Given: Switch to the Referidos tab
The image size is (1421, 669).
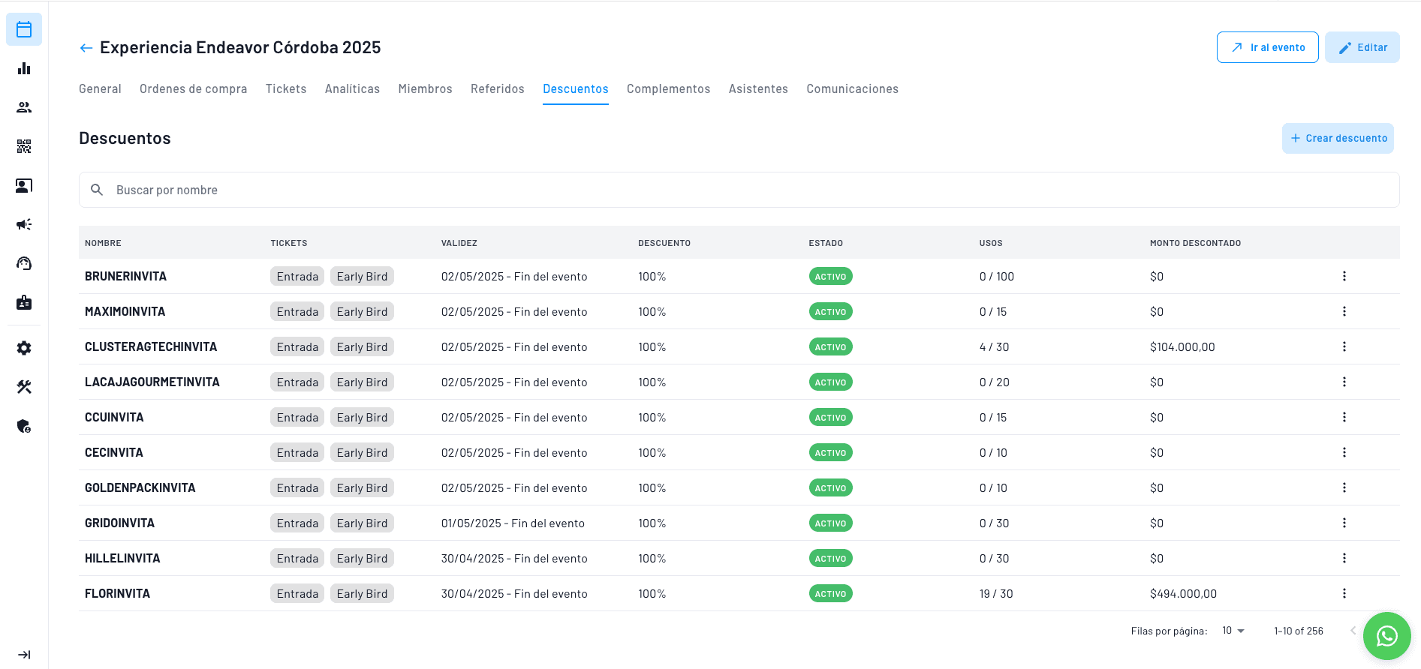Looking at the screenshot, I should (498, 88).
